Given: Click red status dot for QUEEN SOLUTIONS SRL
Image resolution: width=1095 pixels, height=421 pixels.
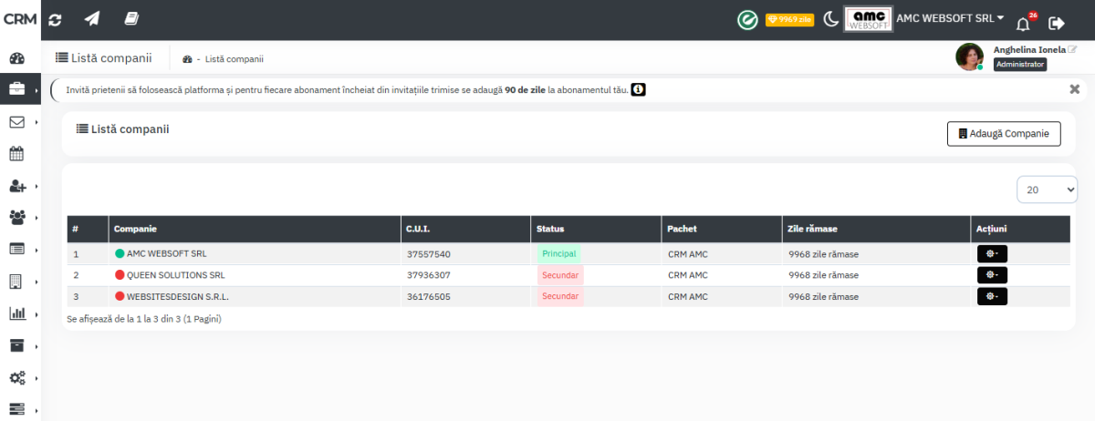Looking at the screenshot, I should coord(120,274).
